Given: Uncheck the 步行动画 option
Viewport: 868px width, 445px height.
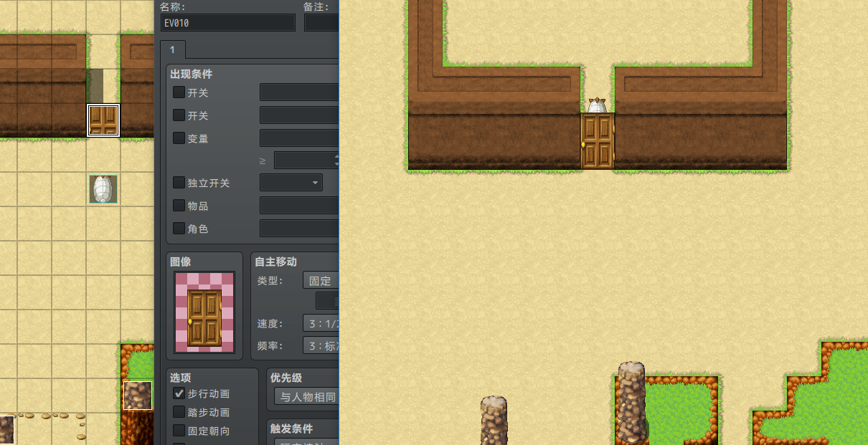Looking at the screenshot, I should (179, 393).
